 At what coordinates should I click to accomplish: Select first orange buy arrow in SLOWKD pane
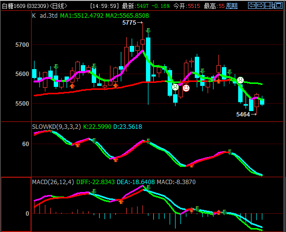click(77, 145)
